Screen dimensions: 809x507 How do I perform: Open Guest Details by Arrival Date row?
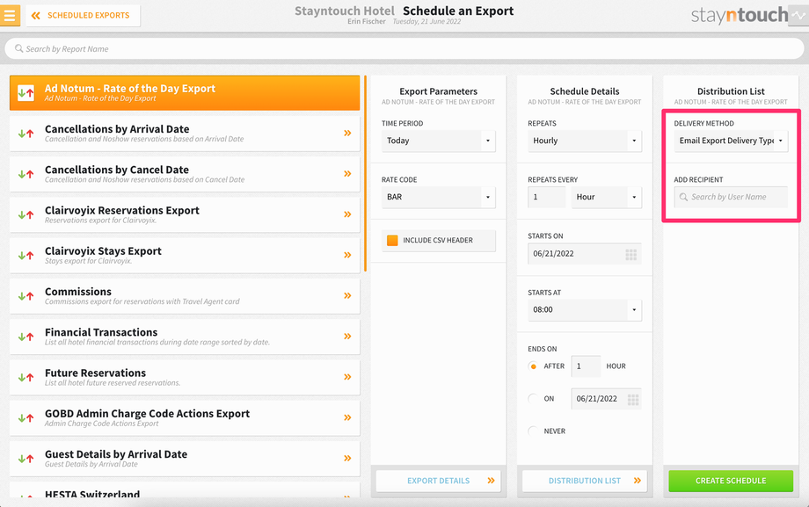click(185, 459)
